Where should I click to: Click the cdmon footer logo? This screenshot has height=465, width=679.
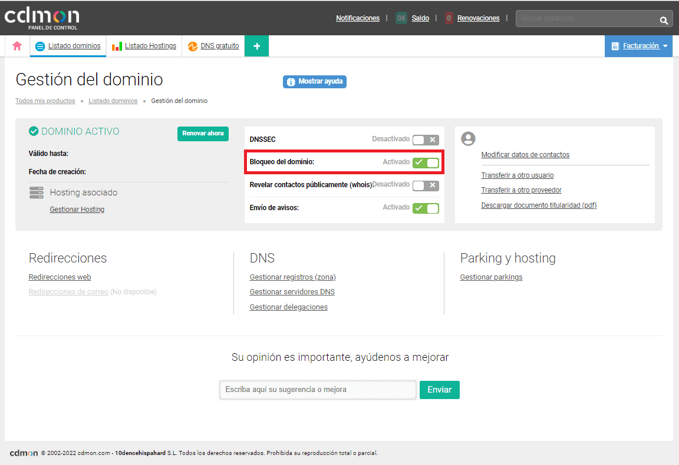[24, 453]
